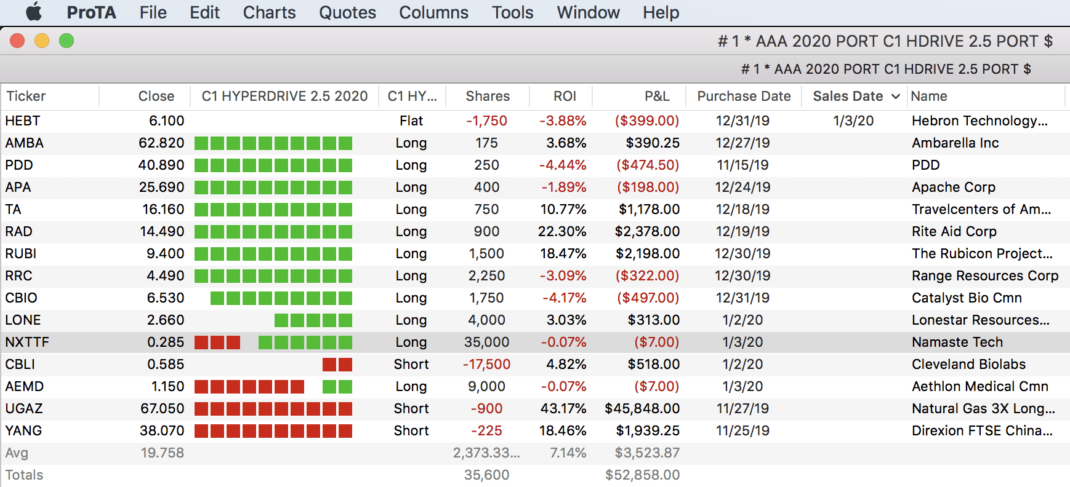The height and width of the screenshot is (487, 1070).
Task: Click YANG's red hyperdrive indicator bar
Action: coord(273,431)
